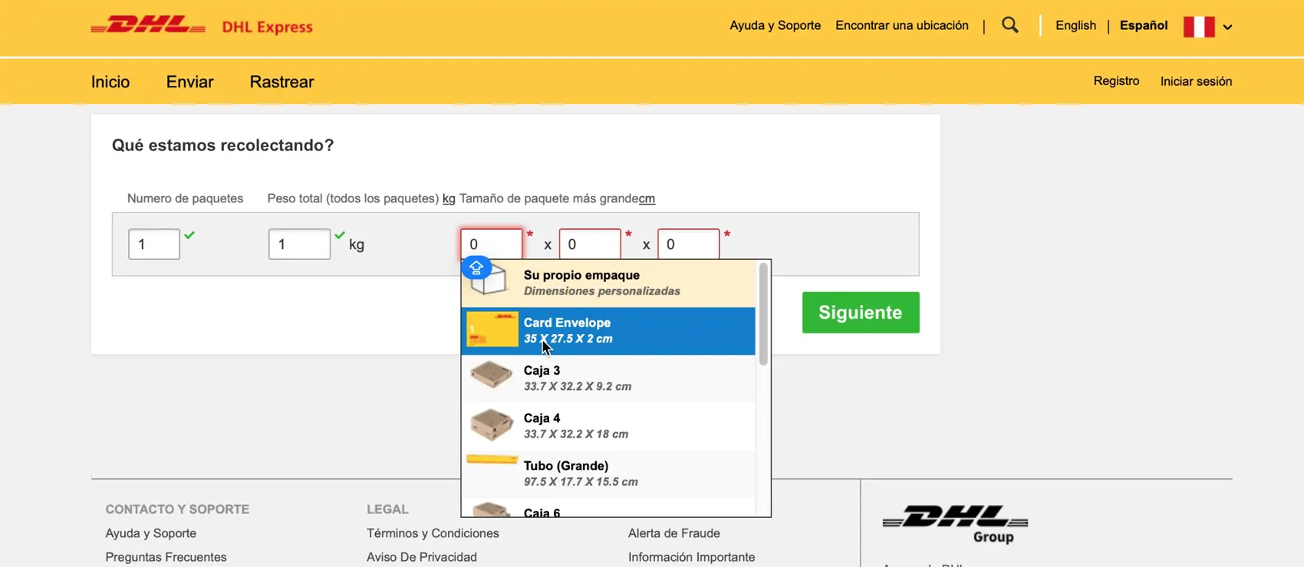Click the green Siguiente button

pyautogui.click(x=861, y=313)
